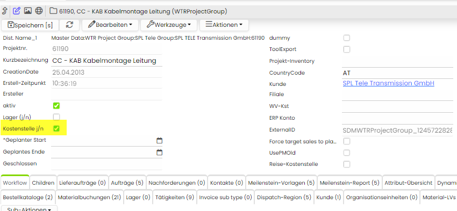Save with Speichern [s] button
The height and width of the screenshot is (211, 457).
click(x=30, y=25)
